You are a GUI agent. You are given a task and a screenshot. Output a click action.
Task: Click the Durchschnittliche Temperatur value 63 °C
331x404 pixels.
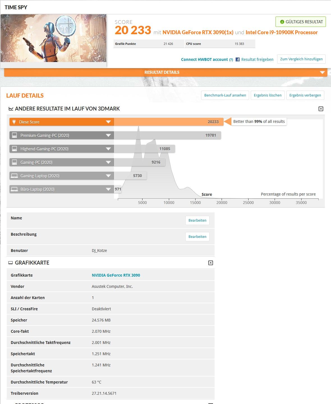point(96,382)
